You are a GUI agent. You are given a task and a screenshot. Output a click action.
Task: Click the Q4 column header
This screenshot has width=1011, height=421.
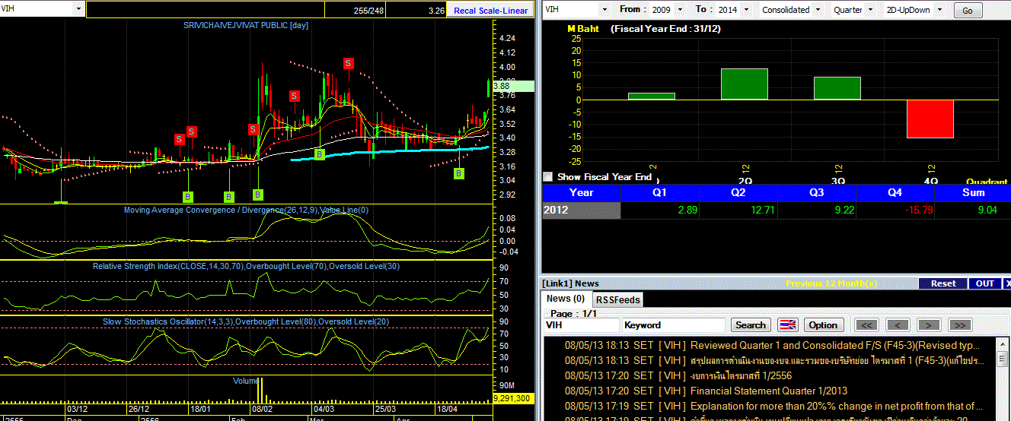[x=895, y=193]
